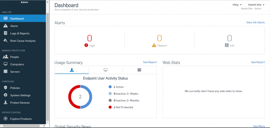The width and height of the screenshot is (270, 128).
Task: Click the blue Active legend dot
Action: 110,87
